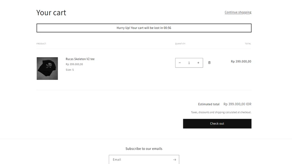Click the Hurry Up cart timer banner
292x164 pixels.
coord(144,28)
